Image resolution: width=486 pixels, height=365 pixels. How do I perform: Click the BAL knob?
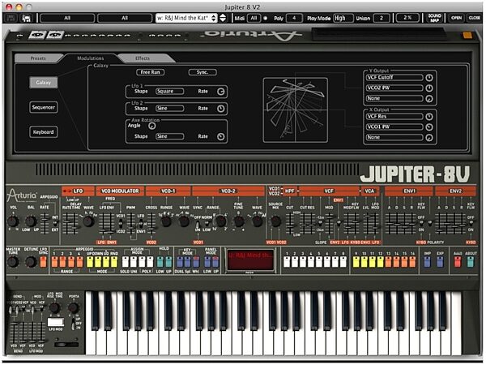31,221
